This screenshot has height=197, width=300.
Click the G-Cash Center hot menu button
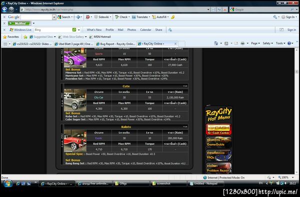tap(218, 130)
